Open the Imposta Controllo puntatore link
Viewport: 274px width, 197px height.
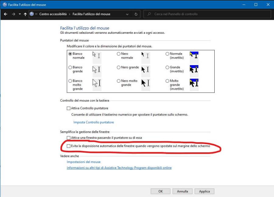click(x=93, y=122)
